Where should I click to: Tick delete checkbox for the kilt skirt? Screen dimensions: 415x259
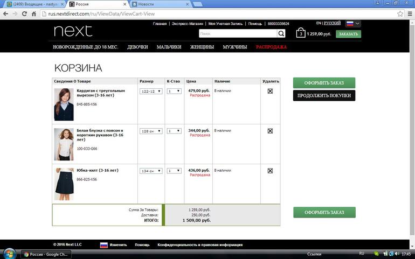[270, 171]
